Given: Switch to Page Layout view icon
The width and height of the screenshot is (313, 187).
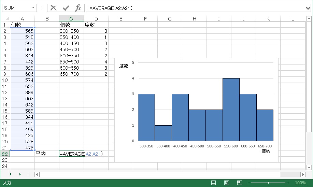Looking at the screenshot, I should [x=227, y=183].
